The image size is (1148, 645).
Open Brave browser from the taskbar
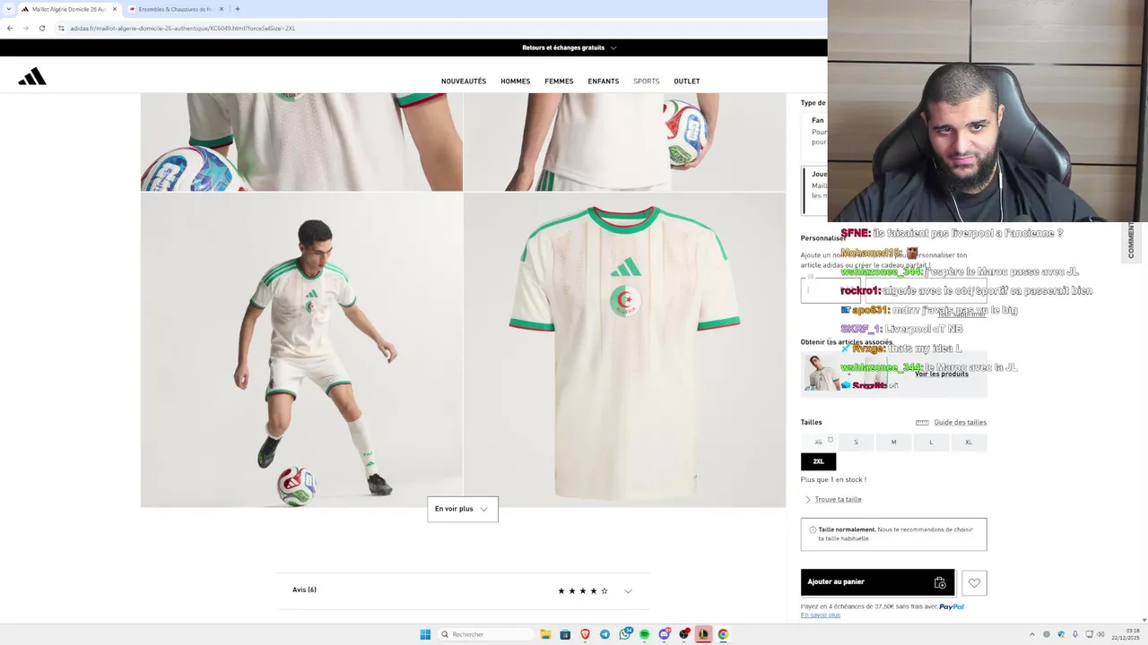(585, 634)
